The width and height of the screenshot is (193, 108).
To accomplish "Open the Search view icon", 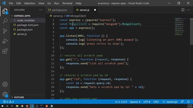I will point(5,21).
